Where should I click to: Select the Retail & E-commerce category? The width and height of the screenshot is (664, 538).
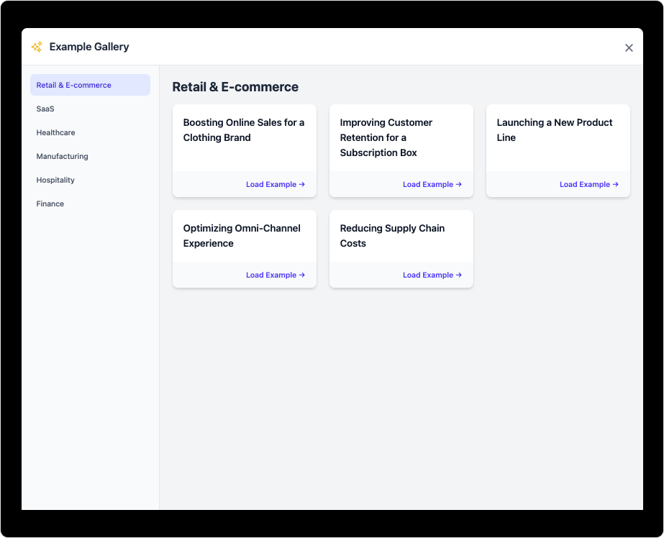90,85
